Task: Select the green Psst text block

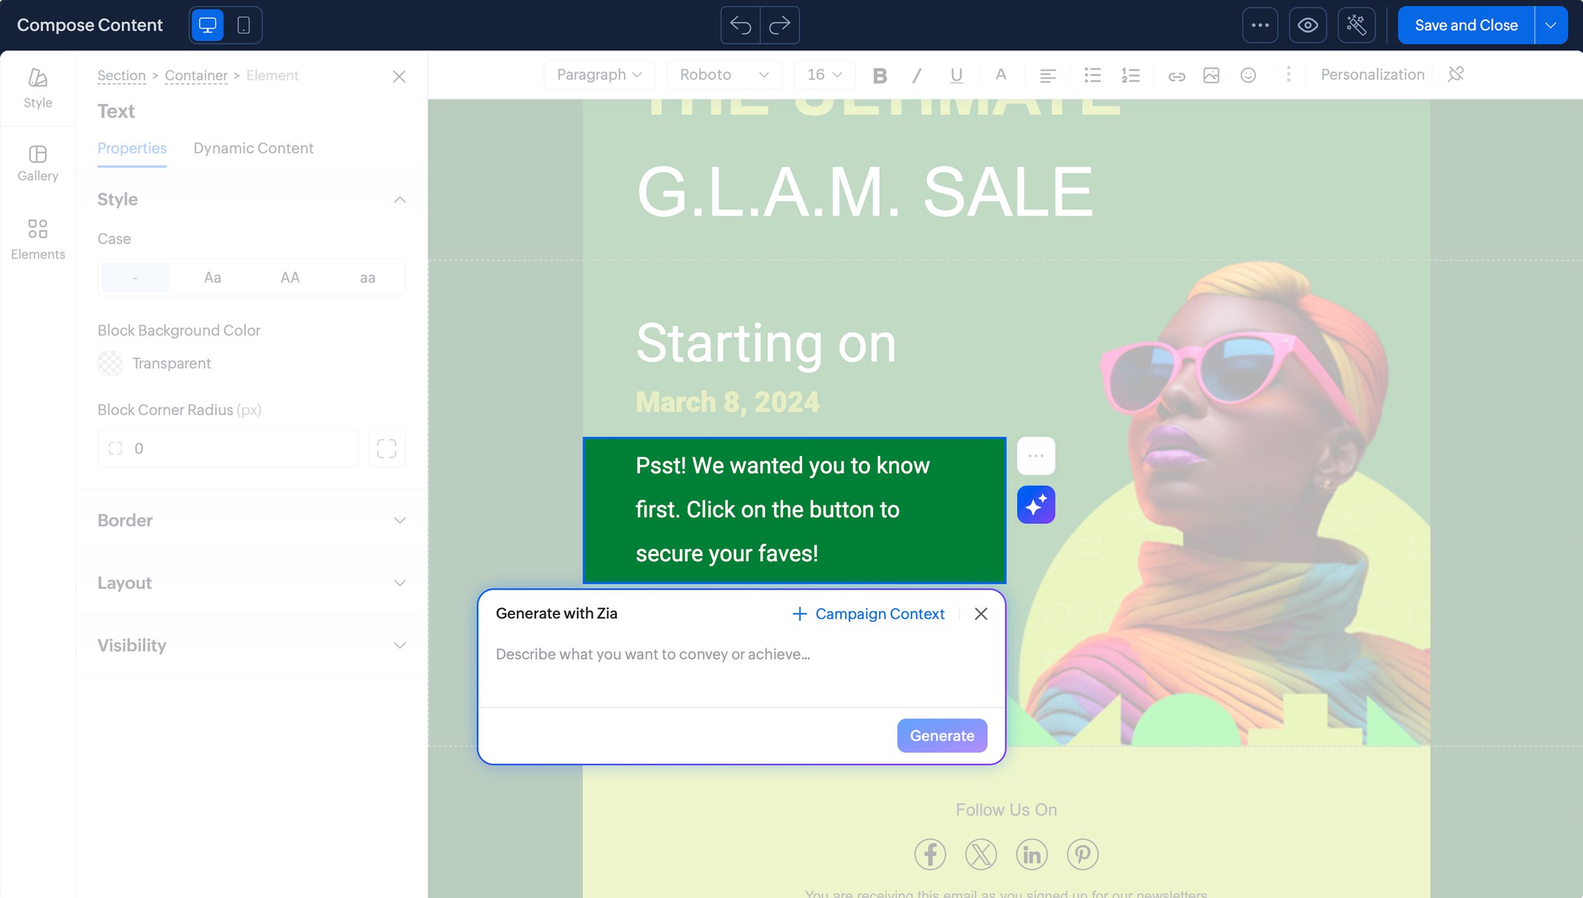Action: click(x=794, y=510)
